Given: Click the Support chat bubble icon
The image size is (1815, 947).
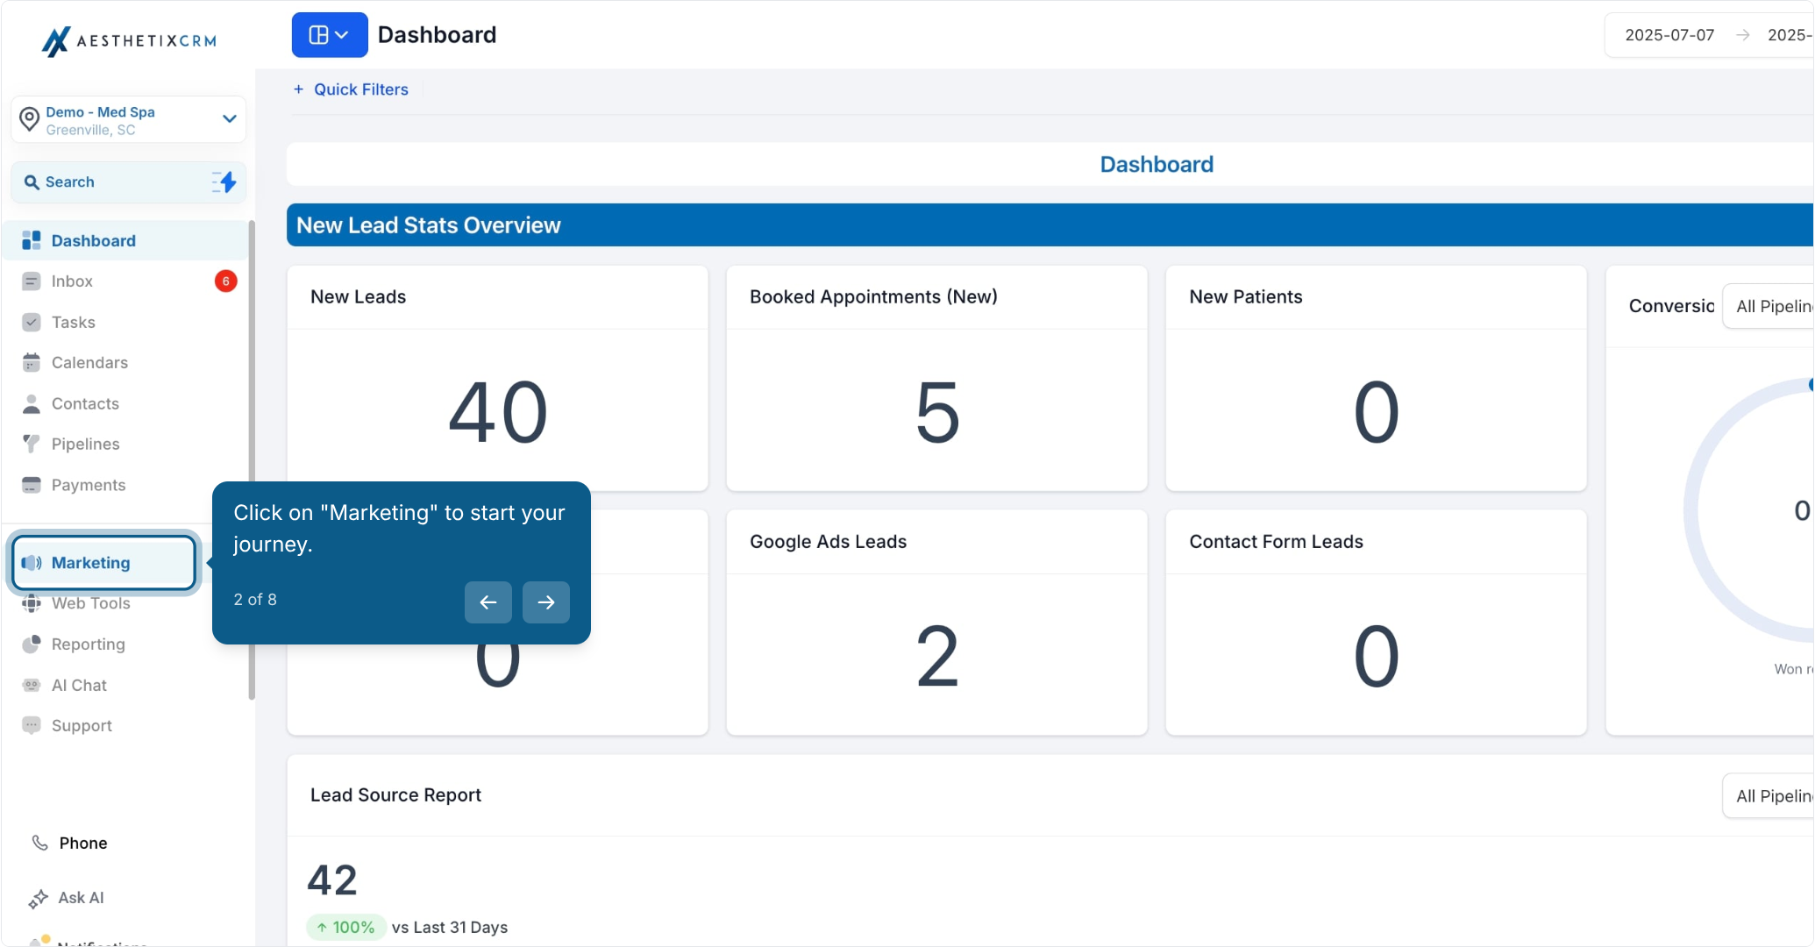Looking at the screenshot, I should (x=32, y=725).
